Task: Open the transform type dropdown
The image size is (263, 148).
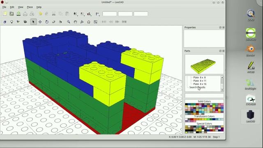Action: click(x=97, y=14)
